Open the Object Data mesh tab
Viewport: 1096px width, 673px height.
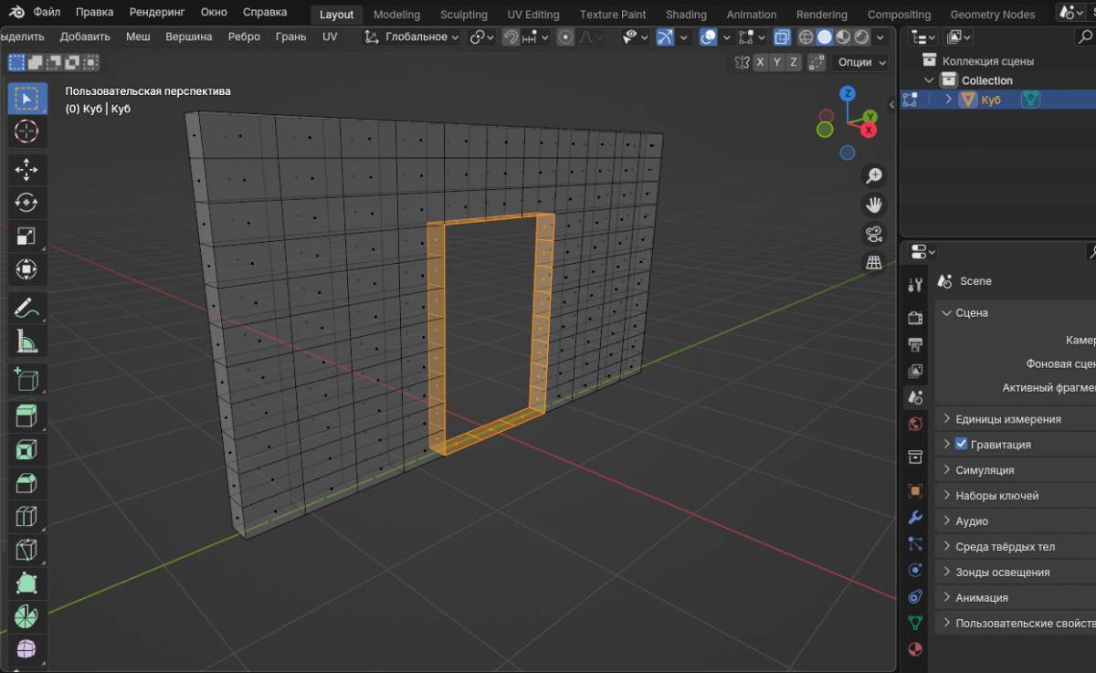pyautogui.click(x=915, y=623)
